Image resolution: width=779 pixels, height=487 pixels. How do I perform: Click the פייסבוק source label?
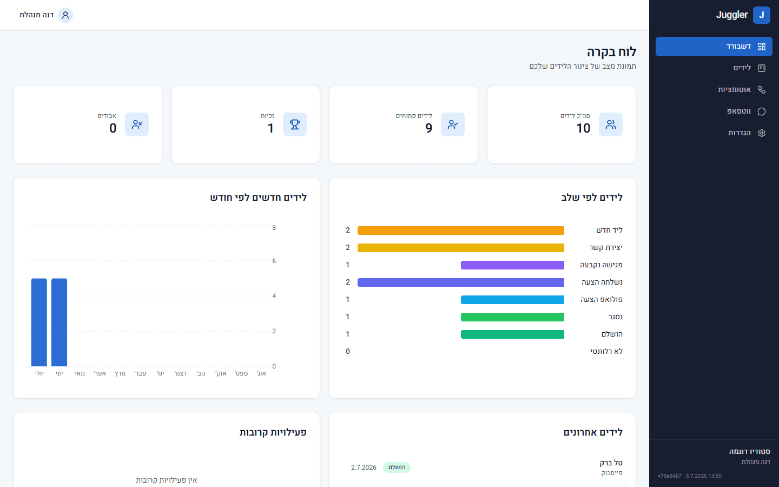(612, 473)
